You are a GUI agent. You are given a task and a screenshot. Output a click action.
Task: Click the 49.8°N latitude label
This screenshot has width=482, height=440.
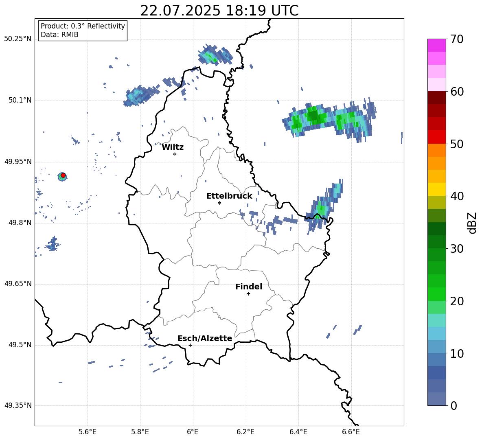(20, 223)
